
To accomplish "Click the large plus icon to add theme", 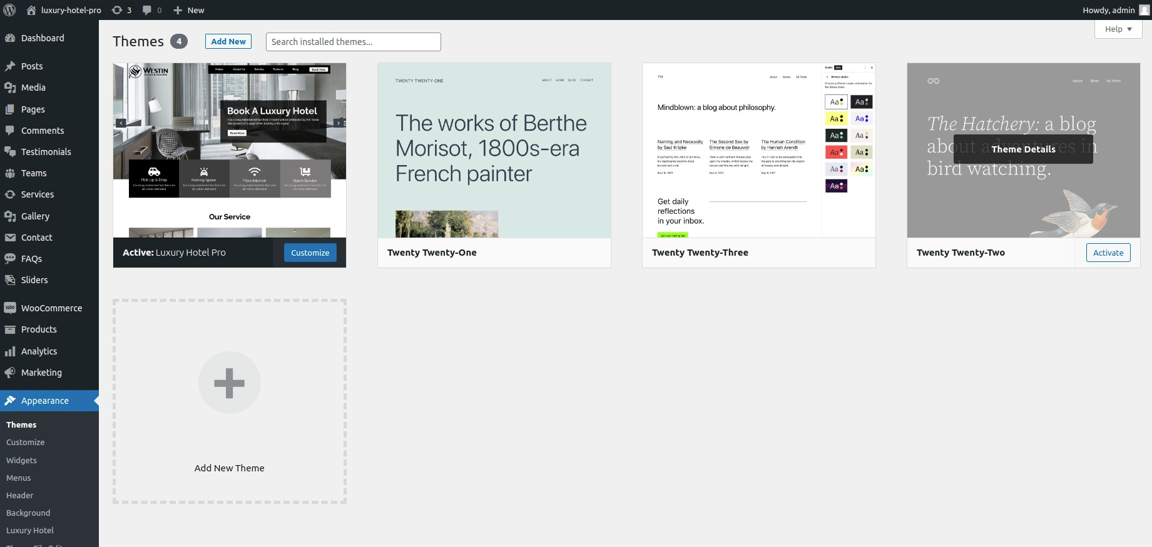I will tap(230, 383).
